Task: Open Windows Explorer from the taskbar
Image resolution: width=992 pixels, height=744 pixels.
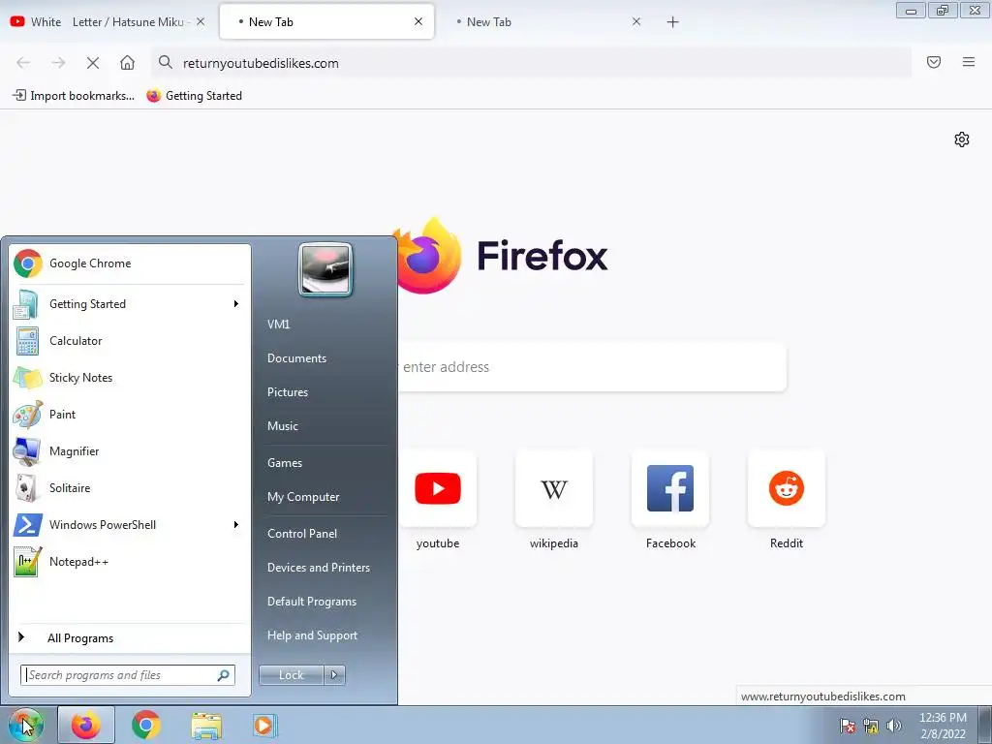Action: tap(206, 725)
